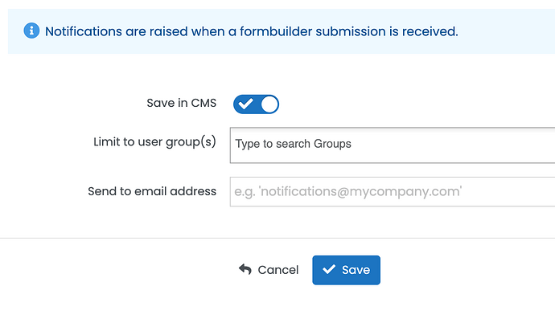Save the notification settings
This screenshot has height=327, width=555.
tap(346, 270)
